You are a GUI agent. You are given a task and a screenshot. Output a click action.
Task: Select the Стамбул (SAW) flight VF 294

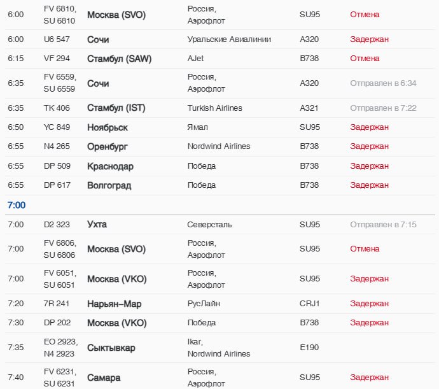coord(119,59)
